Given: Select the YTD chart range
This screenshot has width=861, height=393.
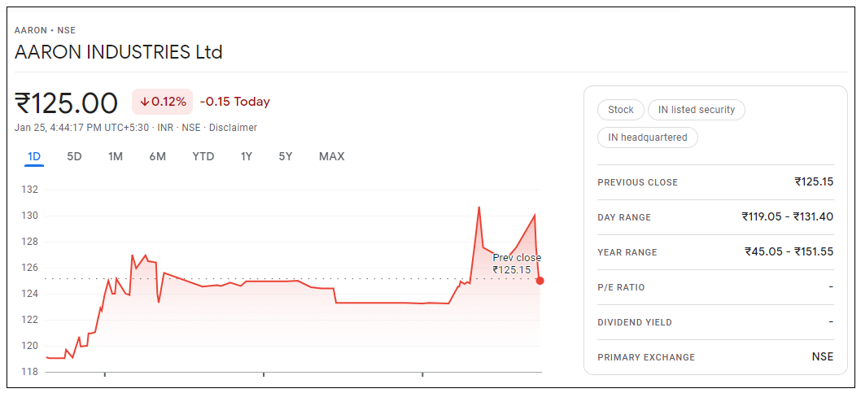Looking at the screenshot, I should [x=203, y=156].
